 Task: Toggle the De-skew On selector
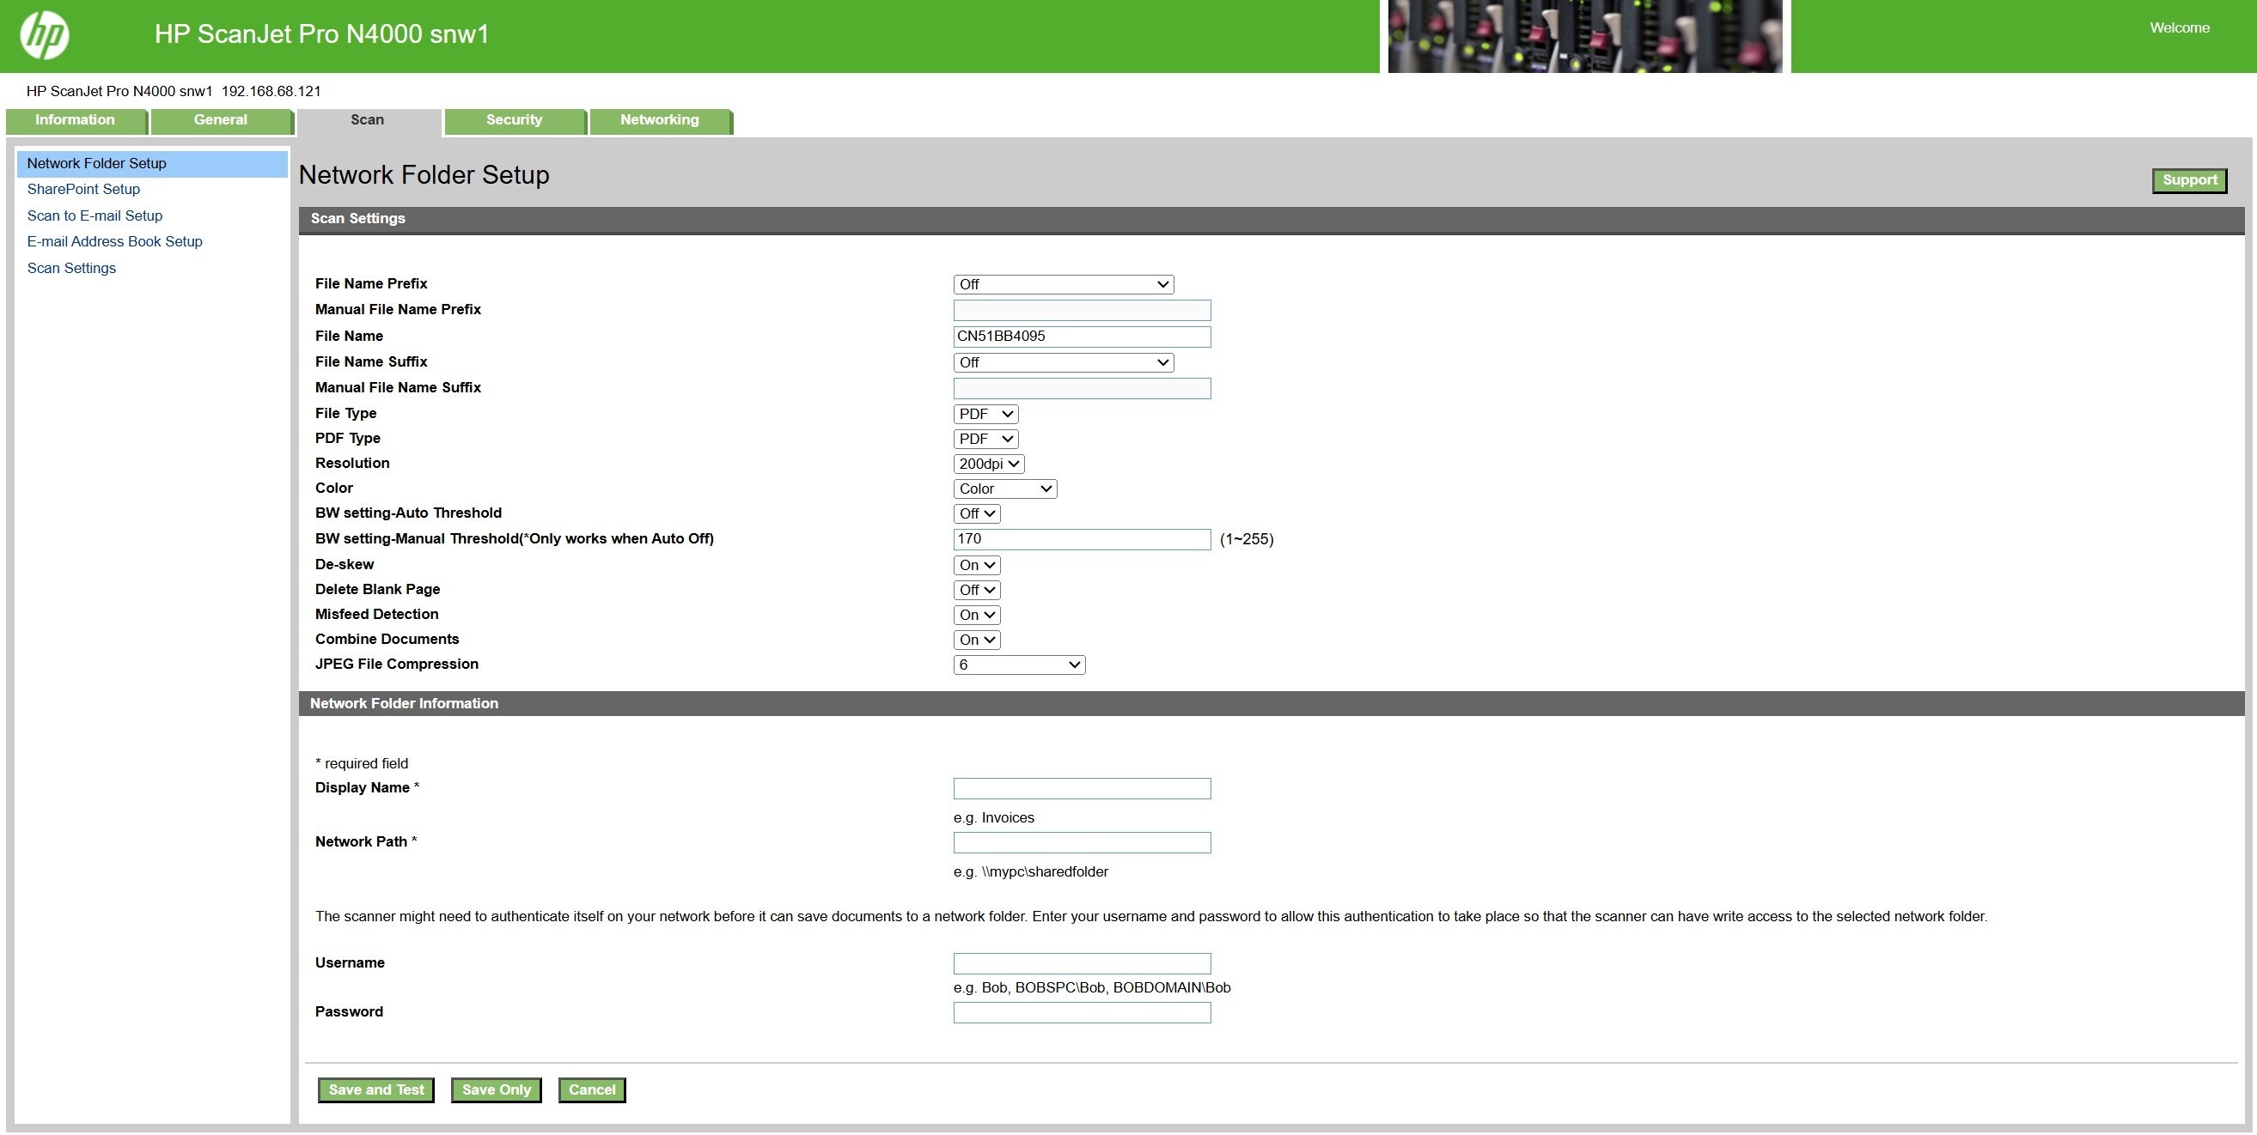977,566
